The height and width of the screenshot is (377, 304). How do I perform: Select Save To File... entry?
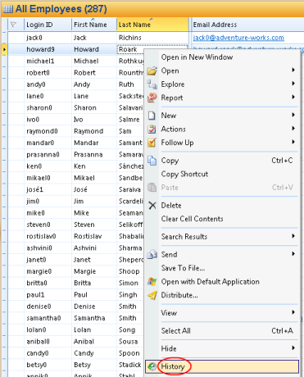[222, 268]
